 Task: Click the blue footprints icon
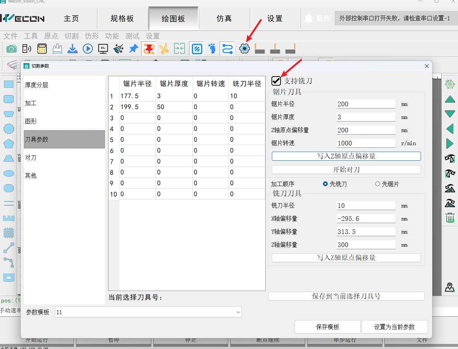[212, 49]
